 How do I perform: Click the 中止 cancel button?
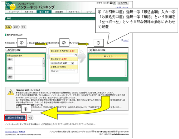[30, 118]
